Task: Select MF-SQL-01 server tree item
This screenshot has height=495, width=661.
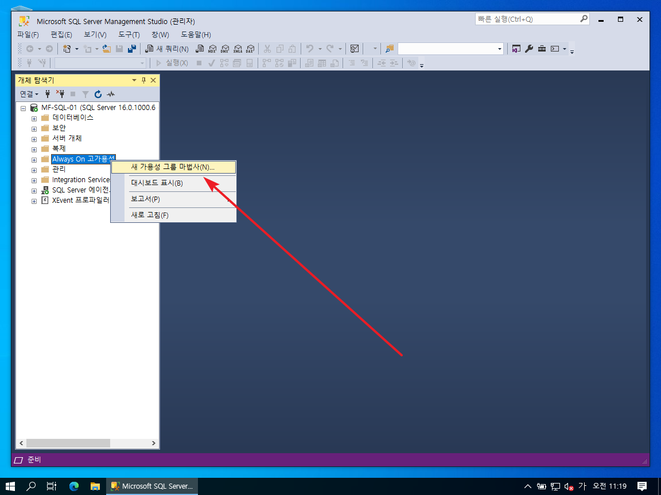Action: click(x=98, y=107)
